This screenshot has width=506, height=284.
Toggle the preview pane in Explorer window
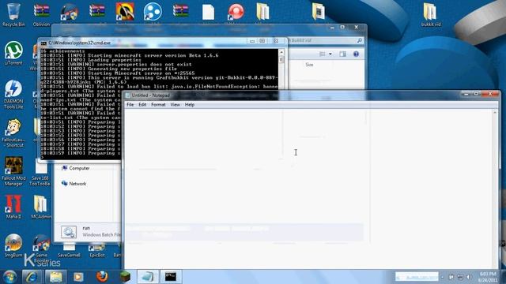(x=342, y=54)
